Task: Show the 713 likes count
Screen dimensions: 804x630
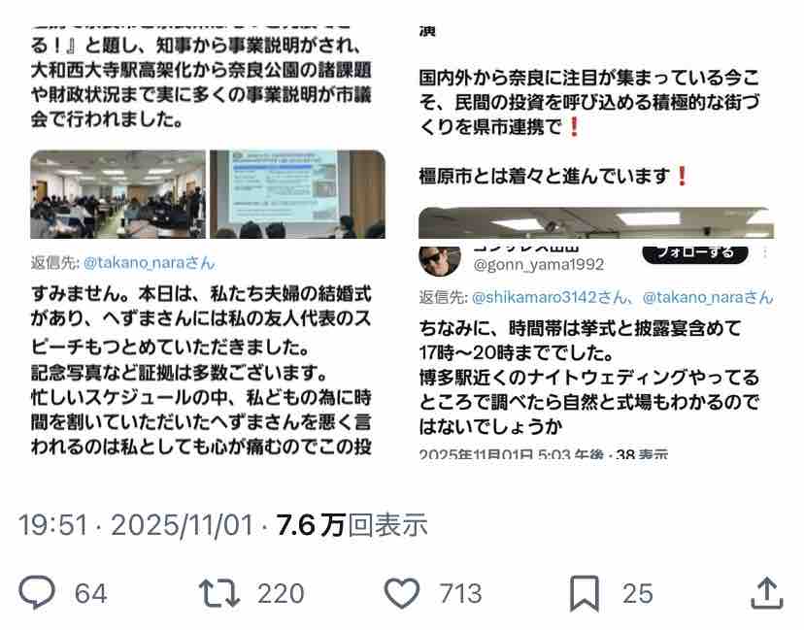Action: tap(461, 594)
